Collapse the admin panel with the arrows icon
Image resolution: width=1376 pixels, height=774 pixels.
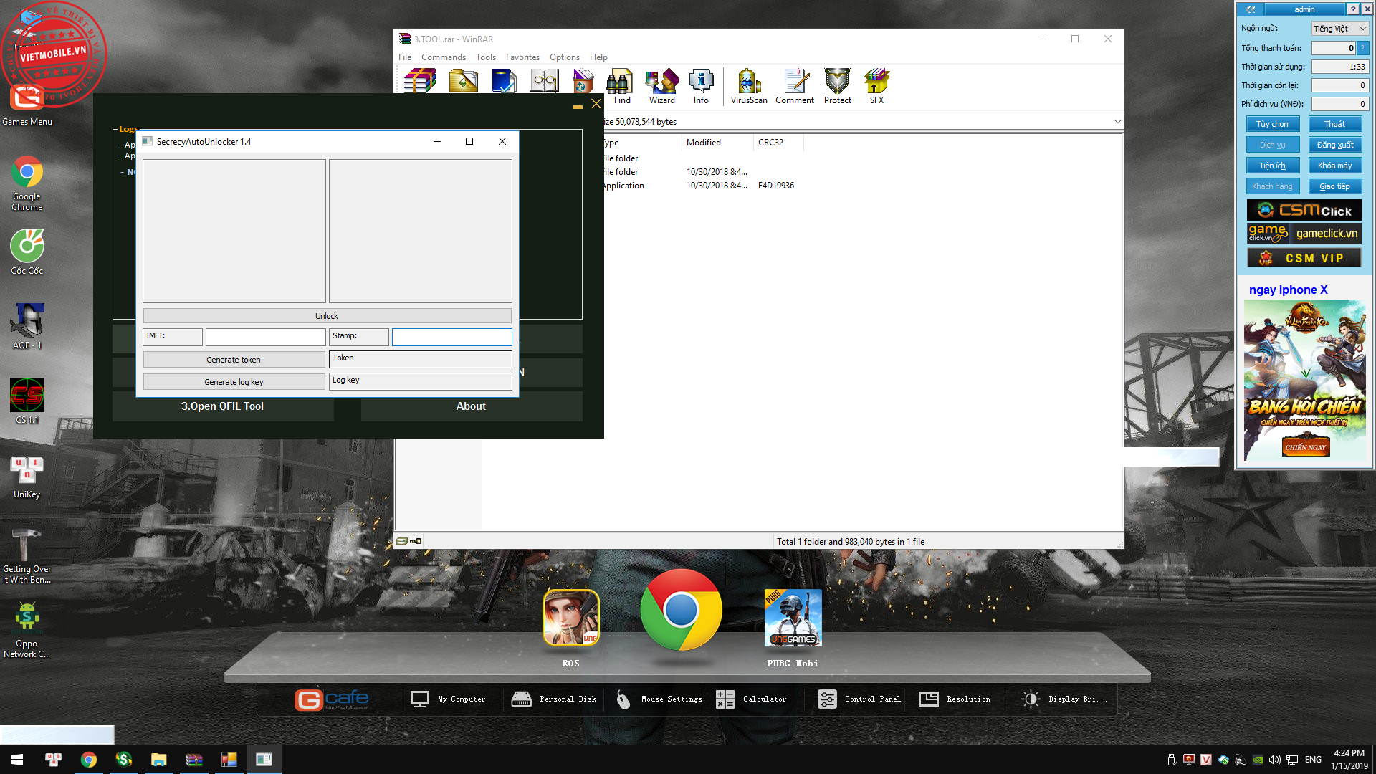pyautogui.click(x=1251, y=9)
